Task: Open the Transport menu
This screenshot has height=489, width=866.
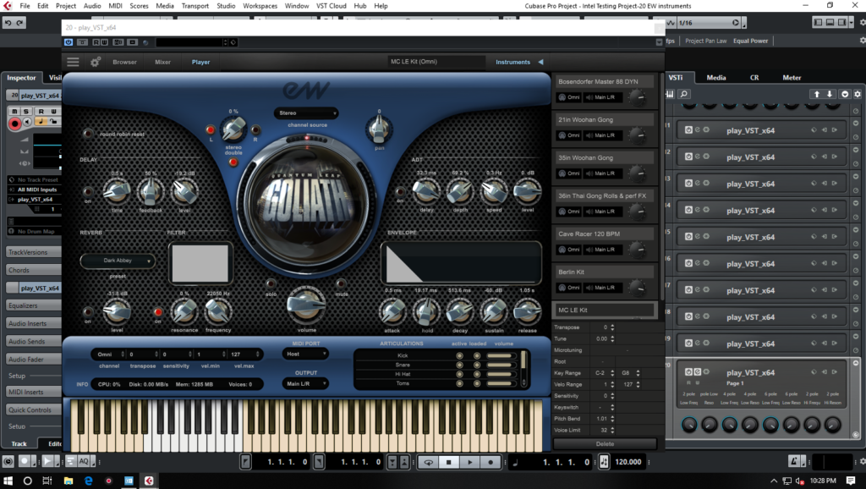Action: click(x=195, y=6)
